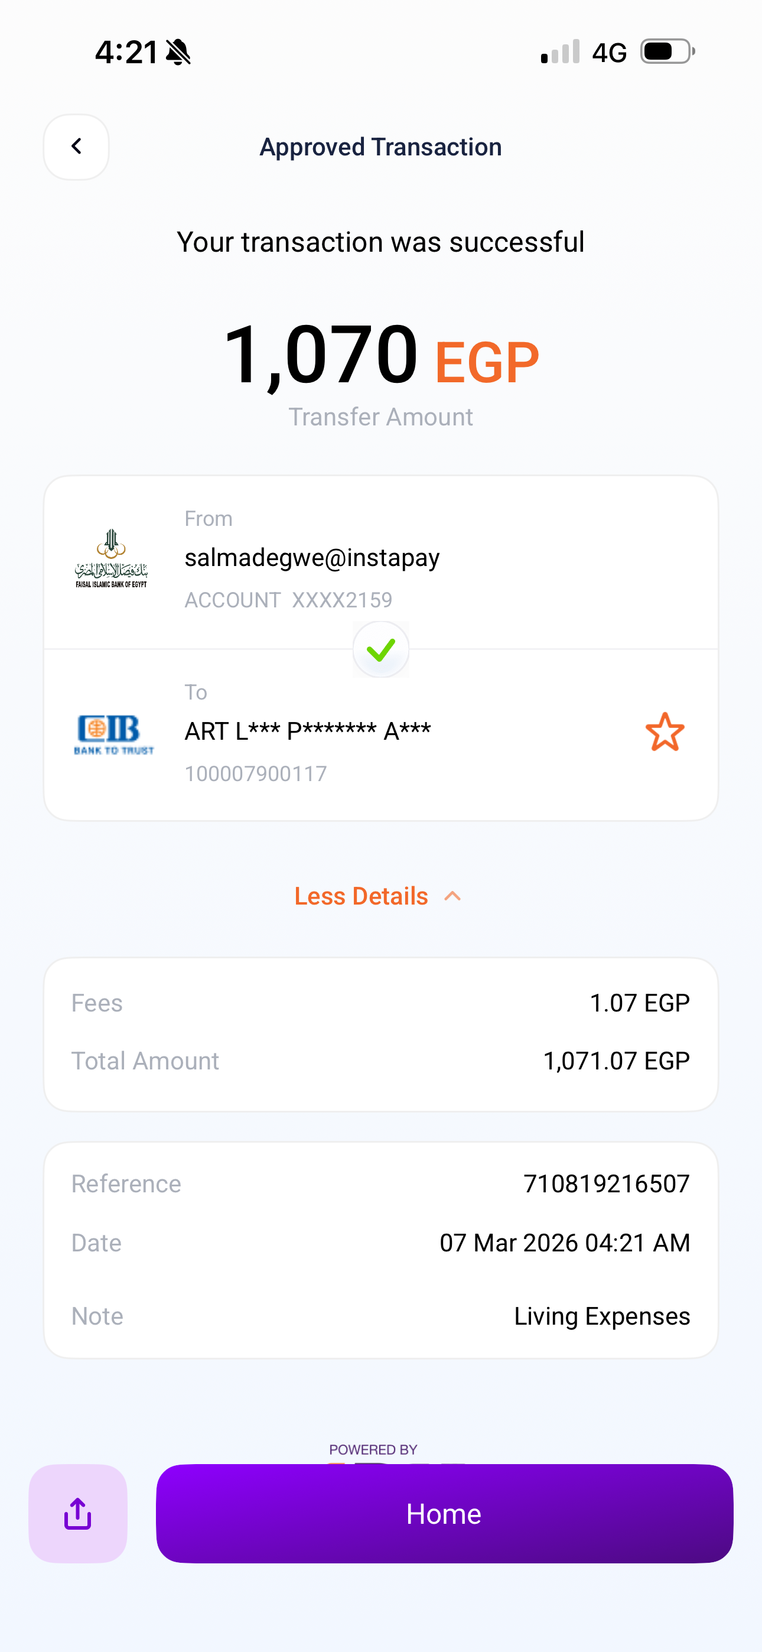Tap the recipient account number 100007900117
The image size is (762, 1652).
pos(255,773)
